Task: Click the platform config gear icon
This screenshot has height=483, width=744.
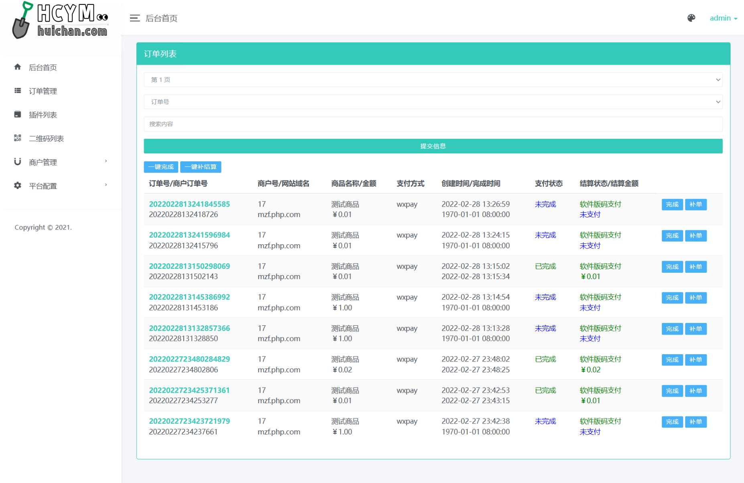Action: coord(18,185)
